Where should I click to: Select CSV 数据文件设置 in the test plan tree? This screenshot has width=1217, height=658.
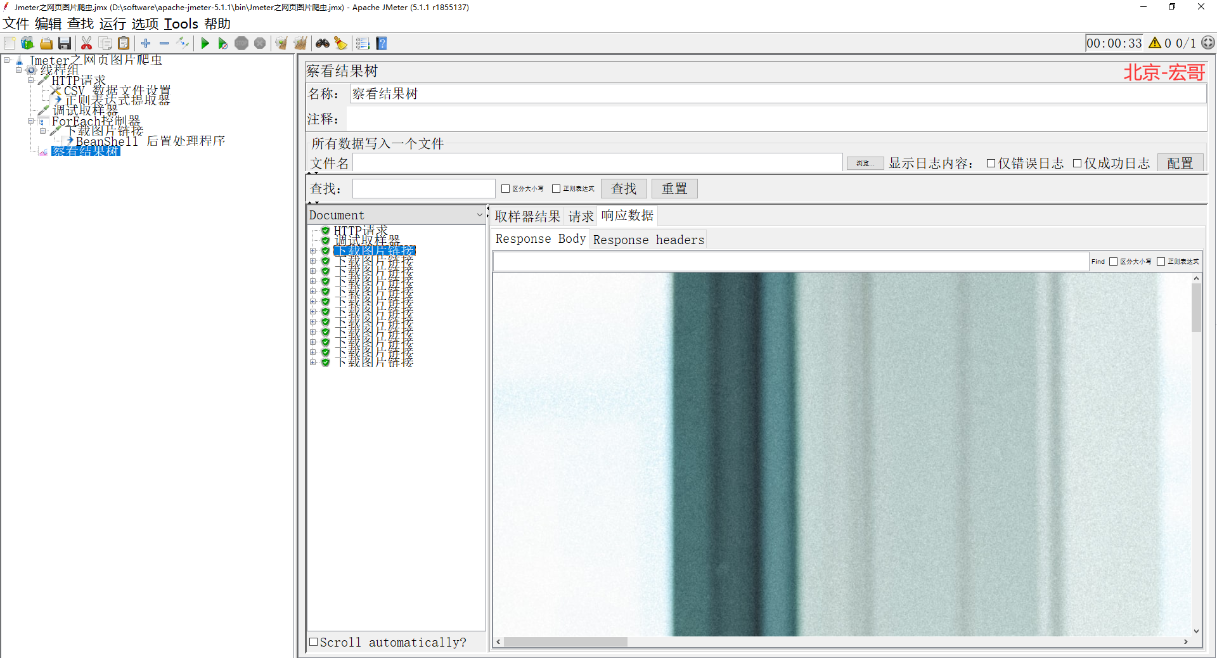(x=117, y=91)
